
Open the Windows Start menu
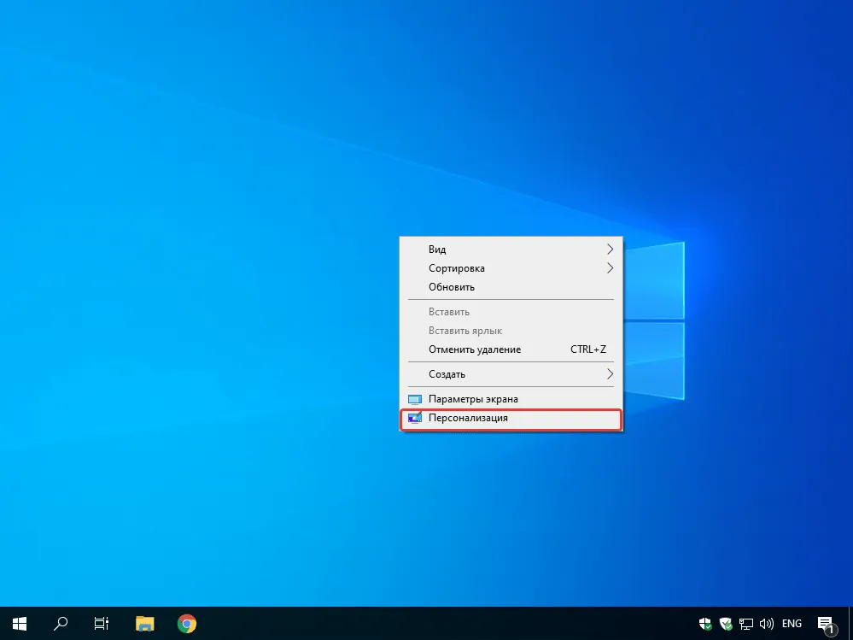coord(20,623)
